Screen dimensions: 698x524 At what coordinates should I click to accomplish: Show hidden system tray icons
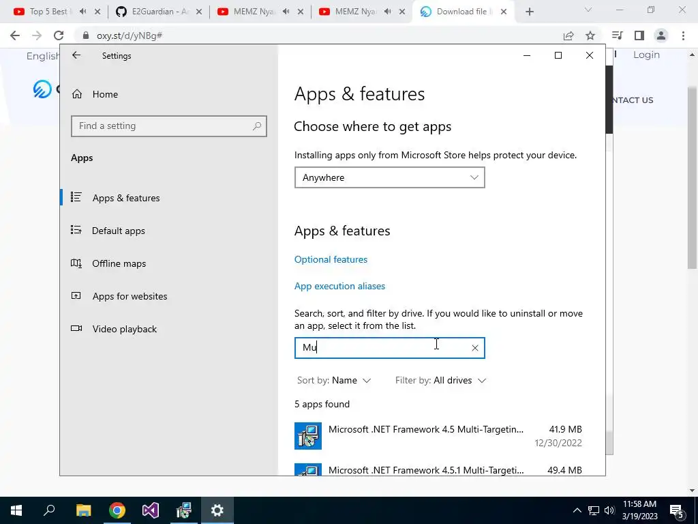(x=577, y=510)
